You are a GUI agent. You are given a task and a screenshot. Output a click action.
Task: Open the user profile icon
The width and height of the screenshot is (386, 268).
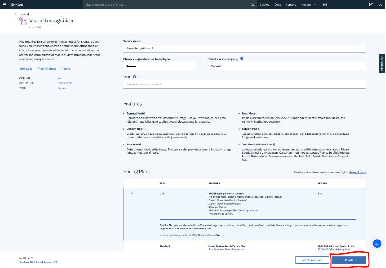tap(380, 5)
